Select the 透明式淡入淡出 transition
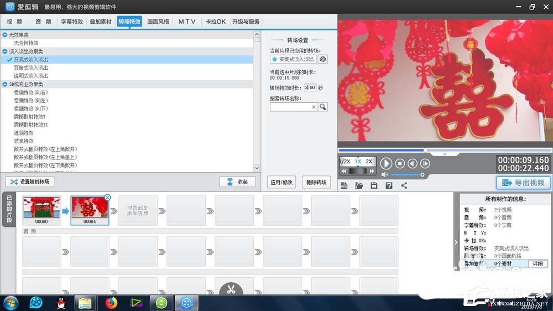Viewport: 553px width, 311px height. (x=31, y=76)
